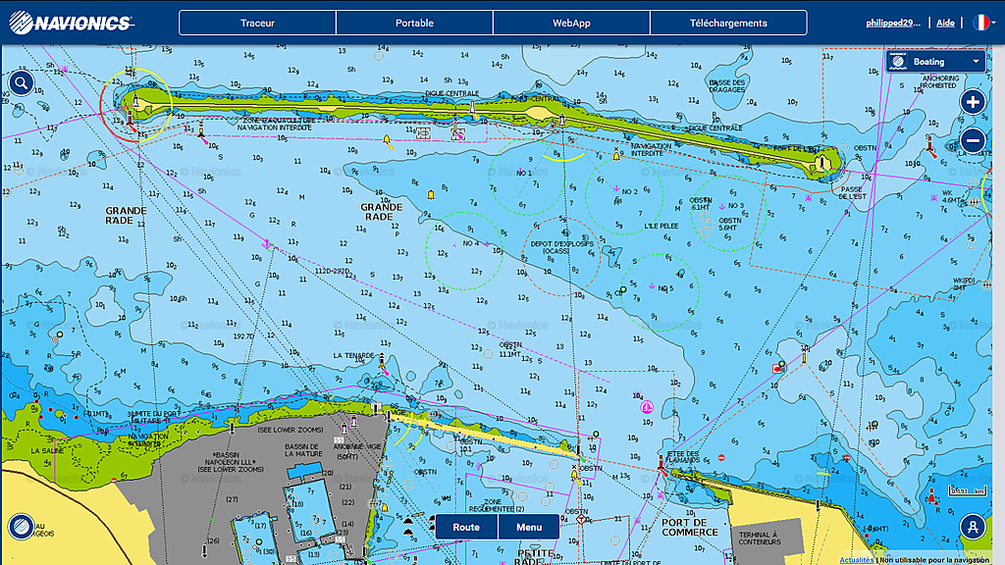Open the Boating chart type dropdown
The width and height of the screenshot is (1005, 565).
(x=935, y=62)
